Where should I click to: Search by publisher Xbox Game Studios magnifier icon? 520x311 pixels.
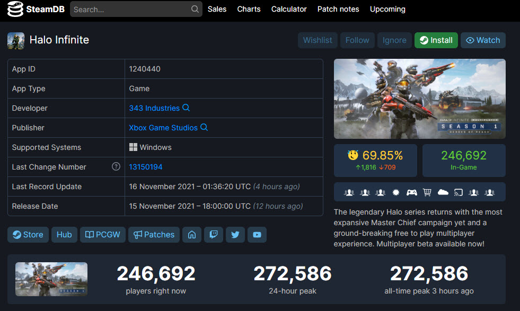click(204, 127)
